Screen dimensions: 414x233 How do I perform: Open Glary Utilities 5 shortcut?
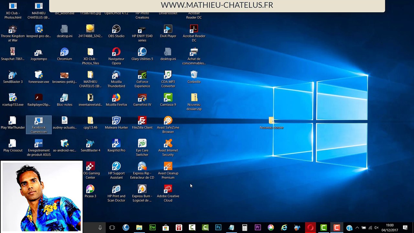(x=142, y=54)
